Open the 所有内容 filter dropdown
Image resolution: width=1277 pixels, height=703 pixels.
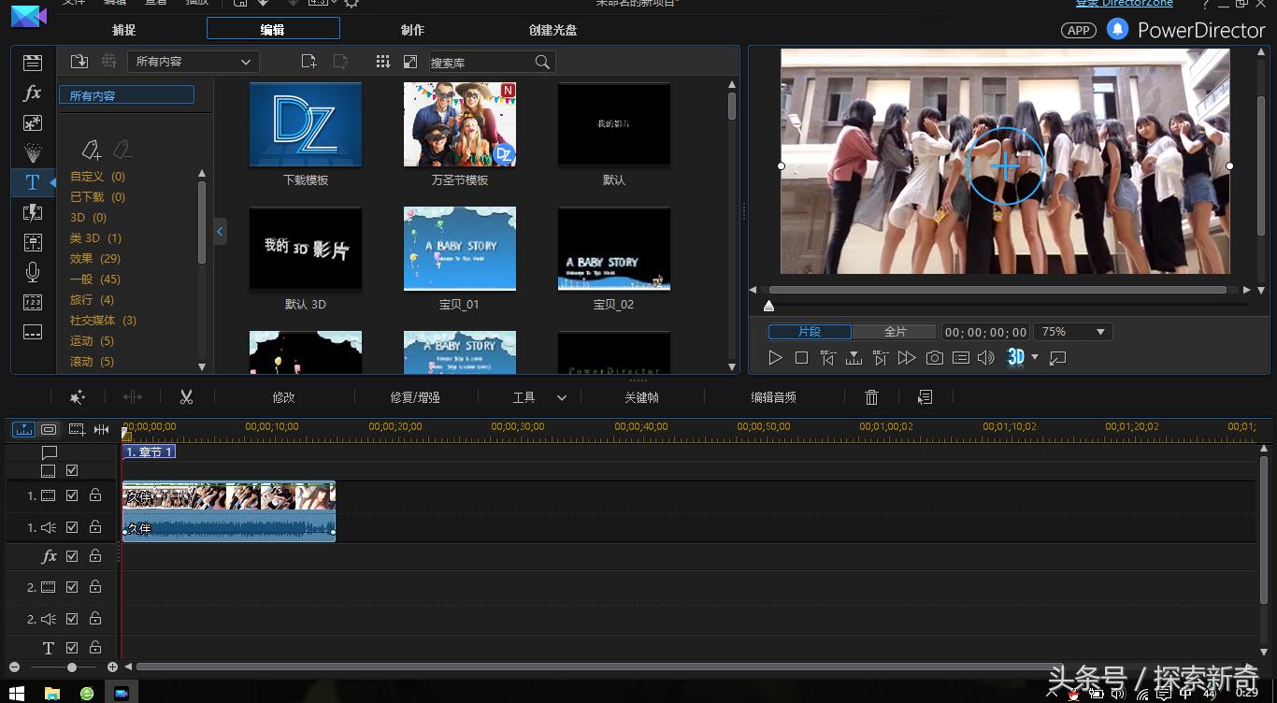[x=193, y=62]
